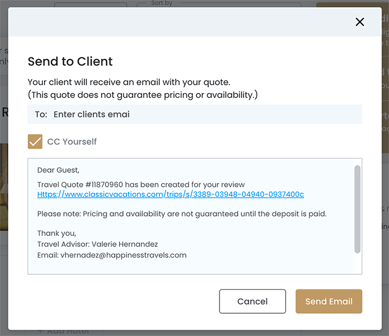Viewport: 389px width, 336px height.
Task: Click the CC Yourself label text
Action: pyautogui.click(x=72, y=142)
